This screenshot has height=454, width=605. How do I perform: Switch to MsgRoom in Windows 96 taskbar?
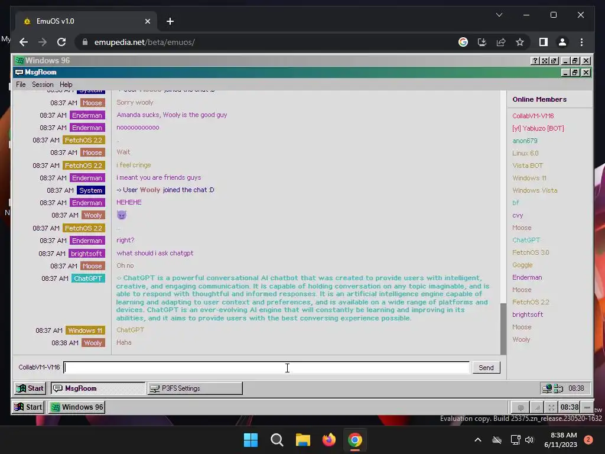coord(98,388)
